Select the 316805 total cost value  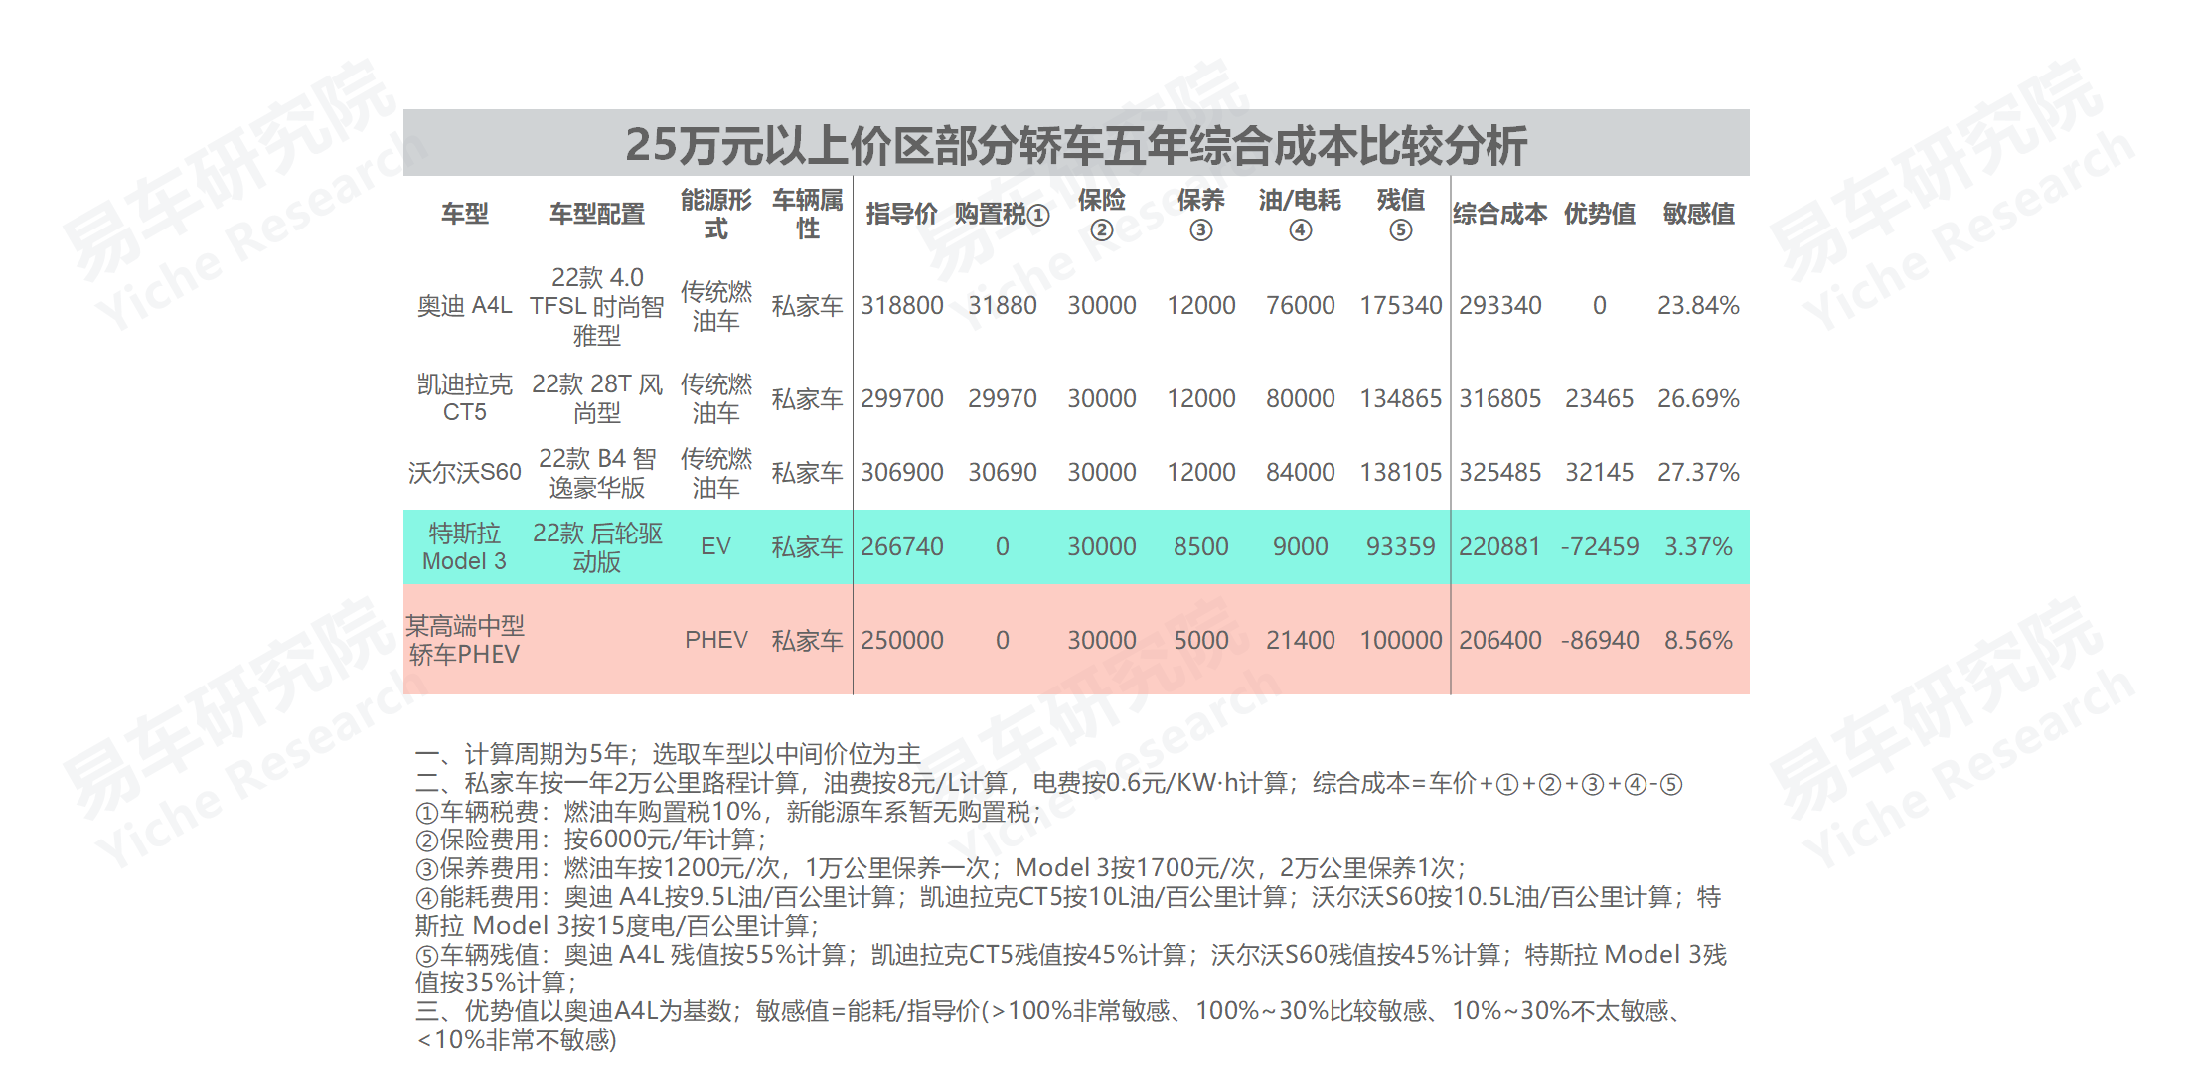pos(1500,399)
